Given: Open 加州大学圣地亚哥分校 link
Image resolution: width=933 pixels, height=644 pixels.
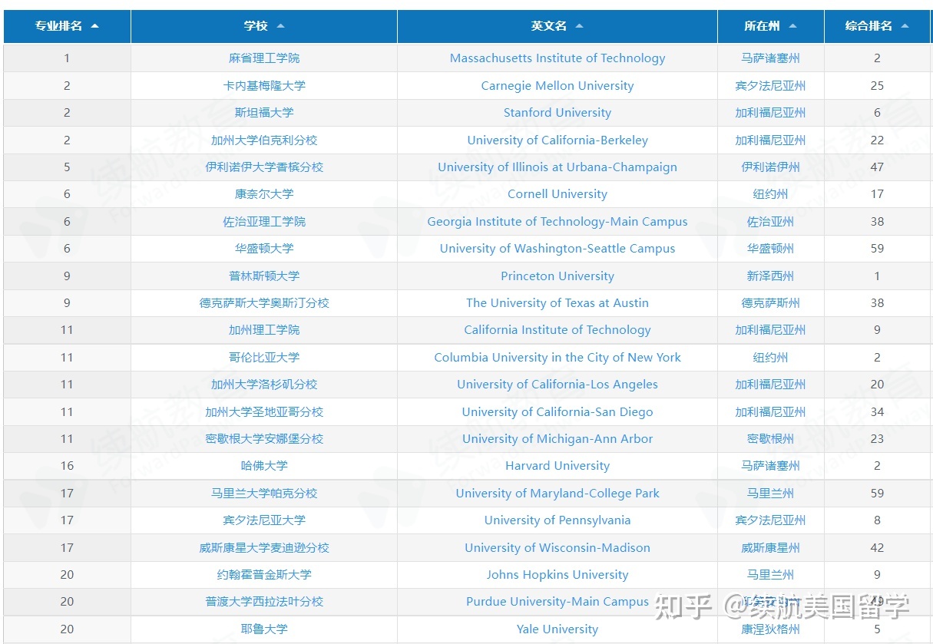Looking at the screenshot, I should click(x=264, y=412).
